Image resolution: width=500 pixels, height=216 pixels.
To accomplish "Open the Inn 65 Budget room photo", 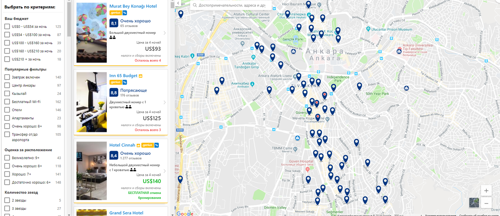I will click(92, 102).
